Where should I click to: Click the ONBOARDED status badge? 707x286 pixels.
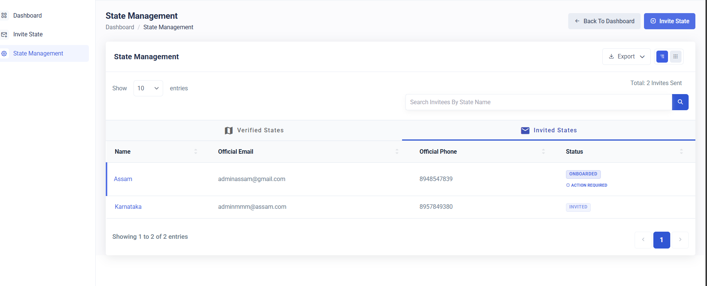pos(583,174)
